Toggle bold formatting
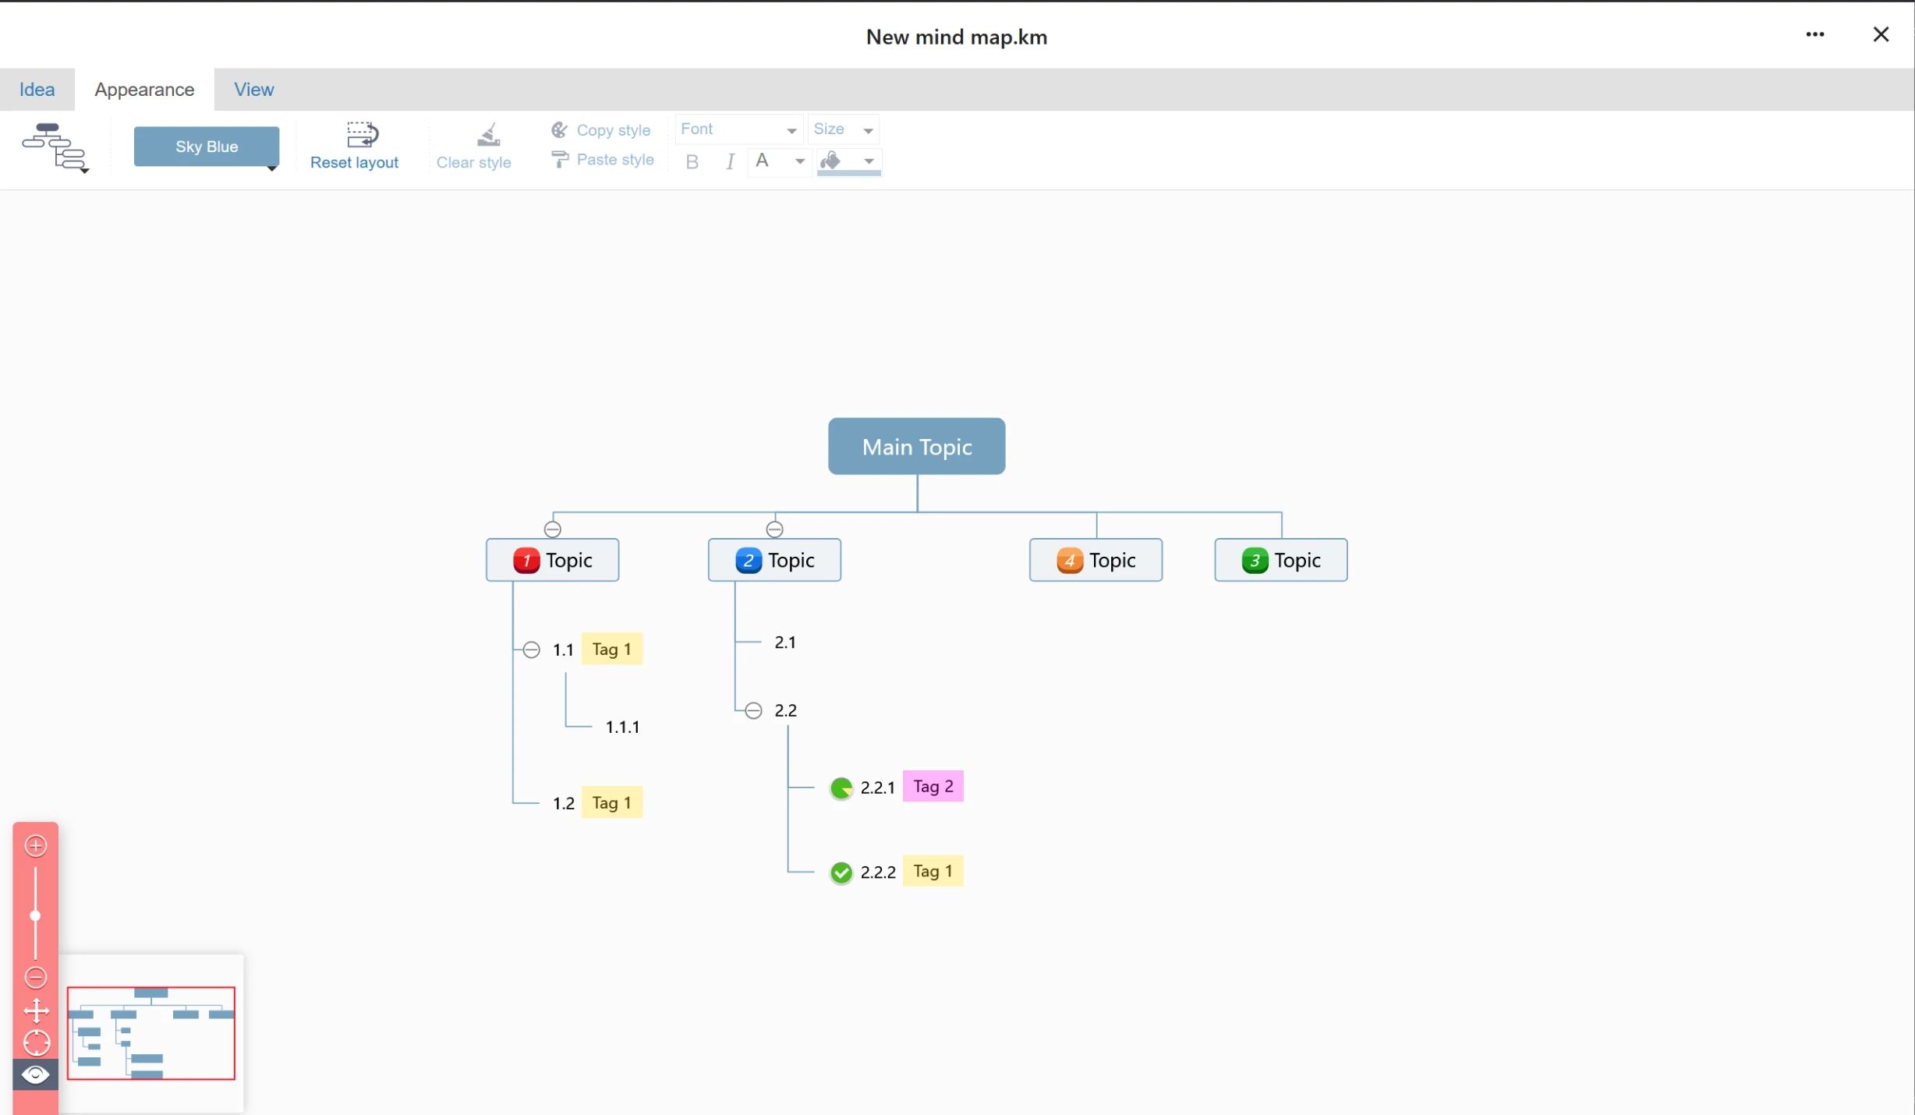Image resolution: width=1915 pixels, height=1115 pixels. click(692, 161)
